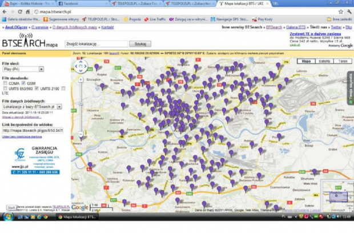354x233 pixels.
Task: Open the Zaloguj się w witrynie bookmark
Action: tap(188, 19)
